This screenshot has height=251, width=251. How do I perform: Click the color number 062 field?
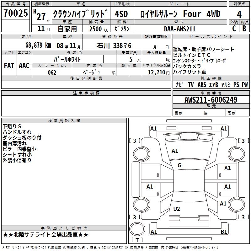click(52, 72)
